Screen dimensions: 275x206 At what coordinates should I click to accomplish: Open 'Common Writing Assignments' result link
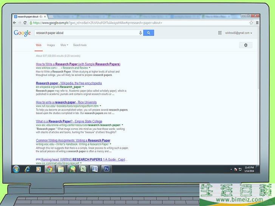73,140
